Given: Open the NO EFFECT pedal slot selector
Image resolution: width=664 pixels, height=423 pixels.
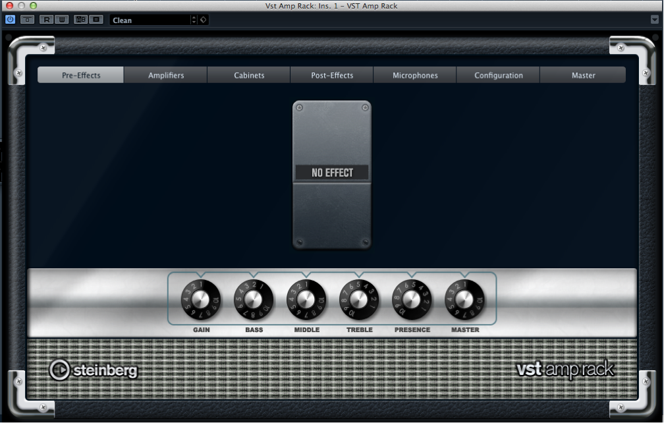Looking at the screenshot, I should [331, 173].
